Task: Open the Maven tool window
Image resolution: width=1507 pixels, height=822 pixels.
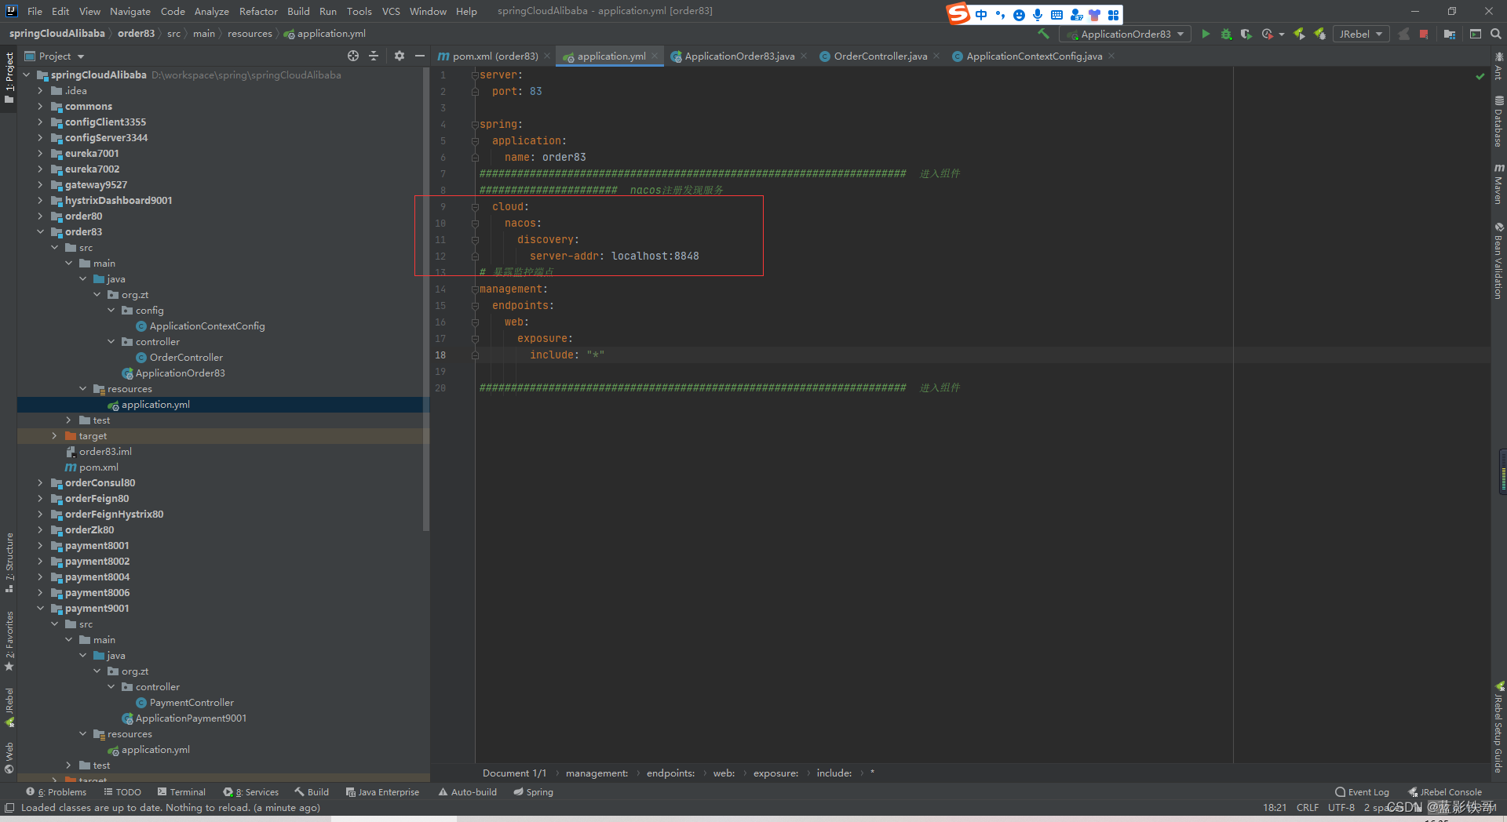Action: pos(1498,184)
